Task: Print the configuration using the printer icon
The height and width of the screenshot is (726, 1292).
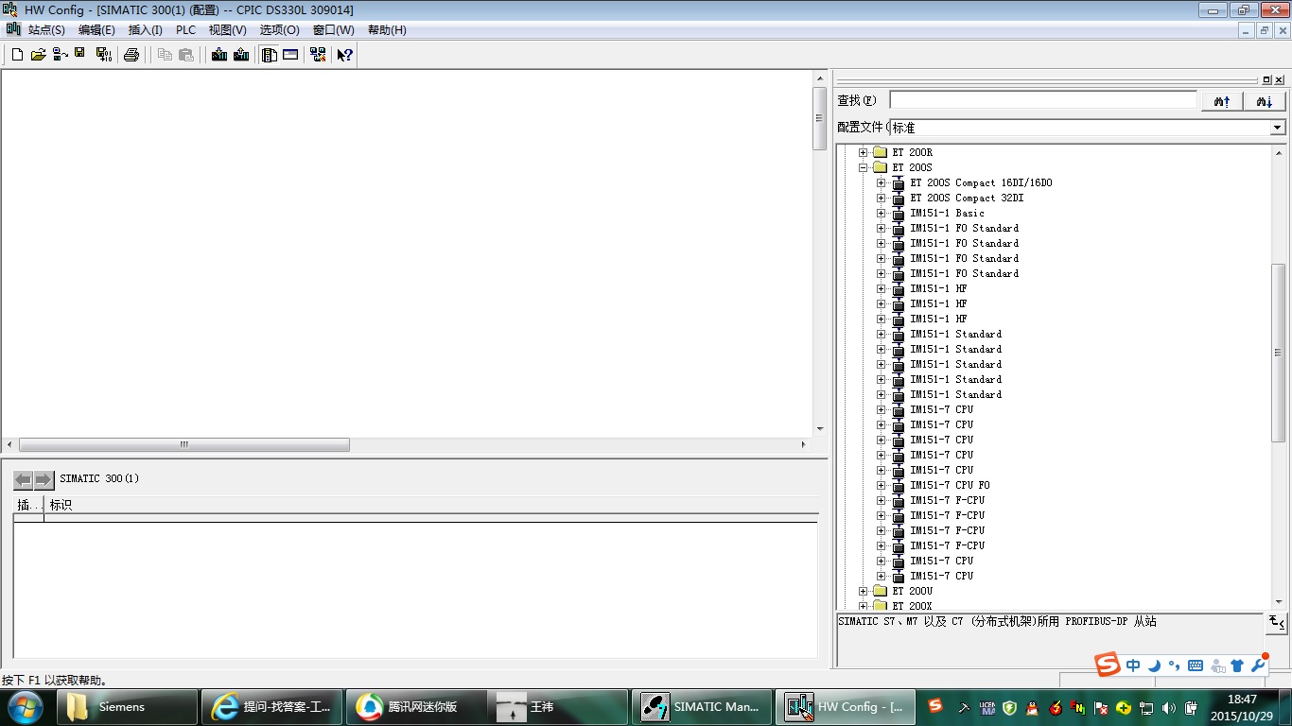Action: point(131,55)
